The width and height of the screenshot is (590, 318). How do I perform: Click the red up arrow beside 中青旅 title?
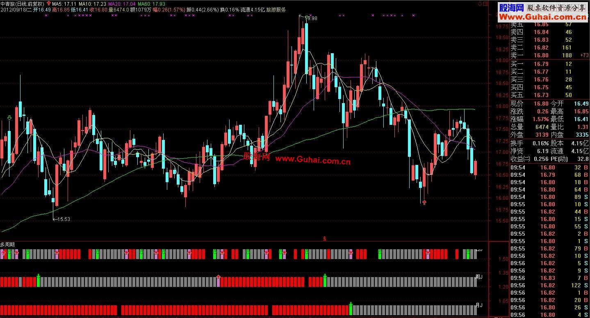click(49, 3)
